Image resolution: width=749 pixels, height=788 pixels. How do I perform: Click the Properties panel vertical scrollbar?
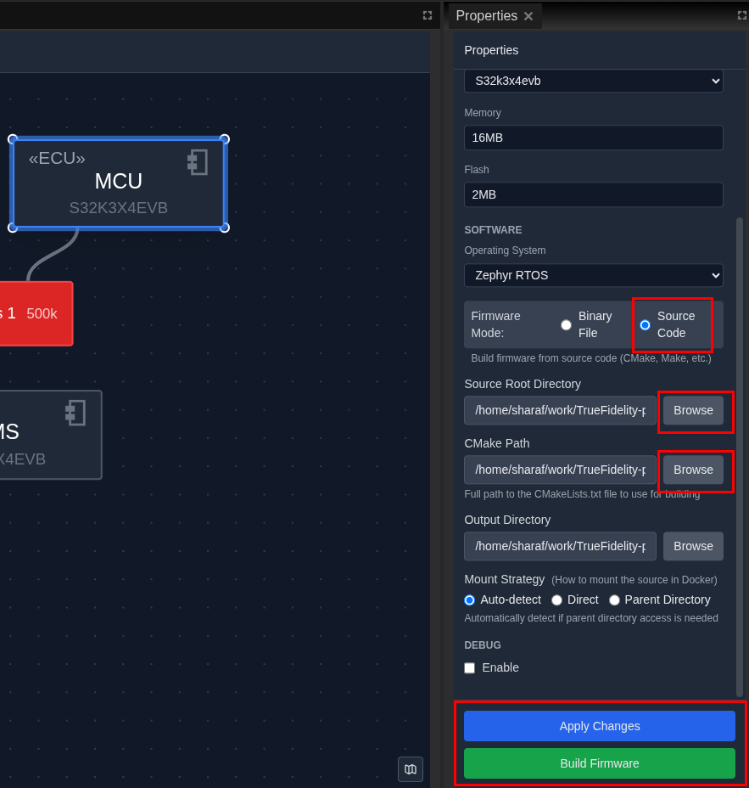(740, 458)
